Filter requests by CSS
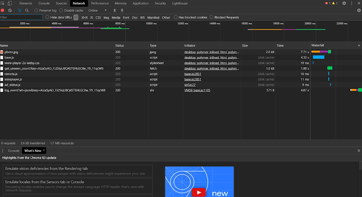The image size is (362, 197). pos(98,18)
